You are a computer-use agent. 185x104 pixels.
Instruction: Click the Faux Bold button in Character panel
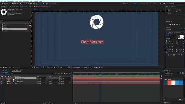[x=169, y=55]
